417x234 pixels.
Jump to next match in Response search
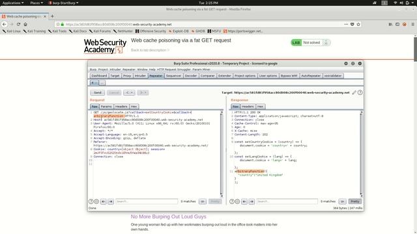252,201
